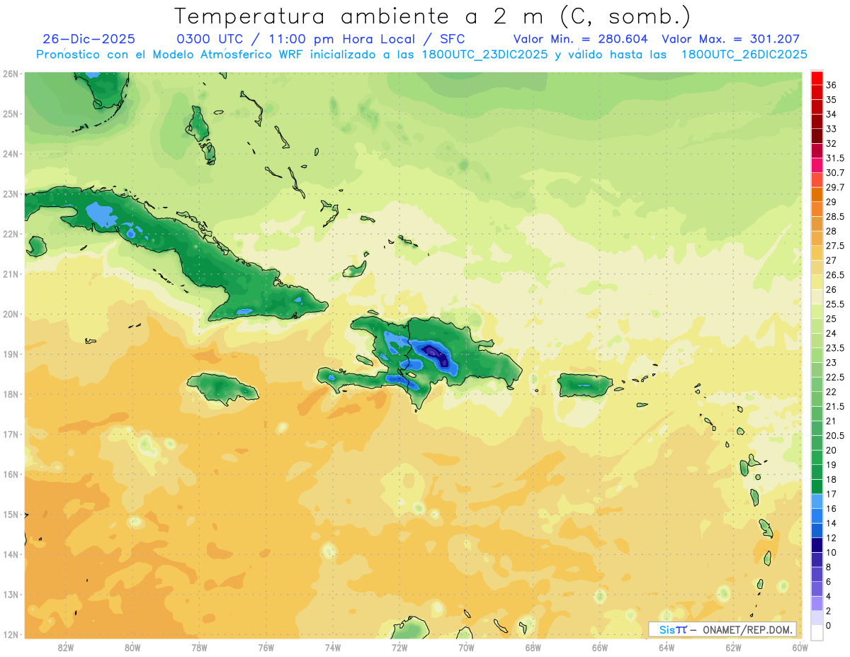Click the '24N' latitude label
The height and width of the screenshot is (657, 850).
click(10, 154)
